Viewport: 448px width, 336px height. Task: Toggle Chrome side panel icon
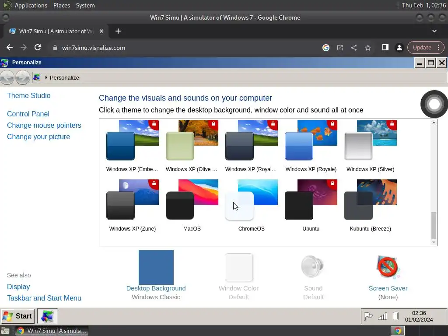click(x=385, y=47)
